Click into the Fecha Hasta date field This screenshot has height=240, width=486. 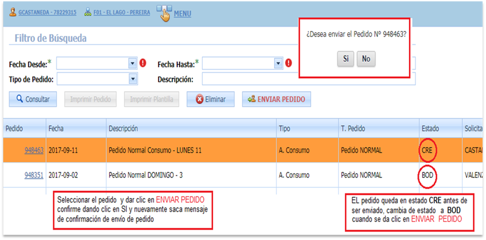(x=238, y=63)
